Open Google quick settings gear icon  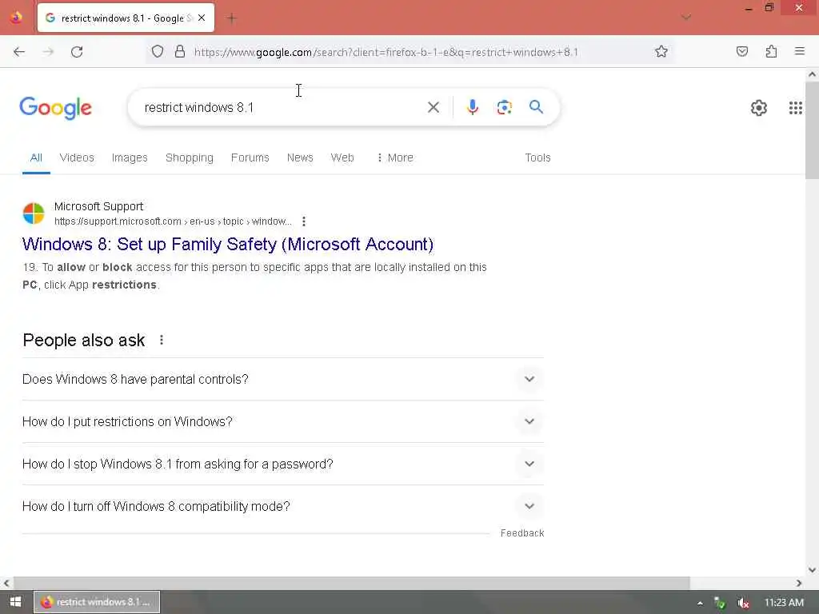[x=758, y=108]
